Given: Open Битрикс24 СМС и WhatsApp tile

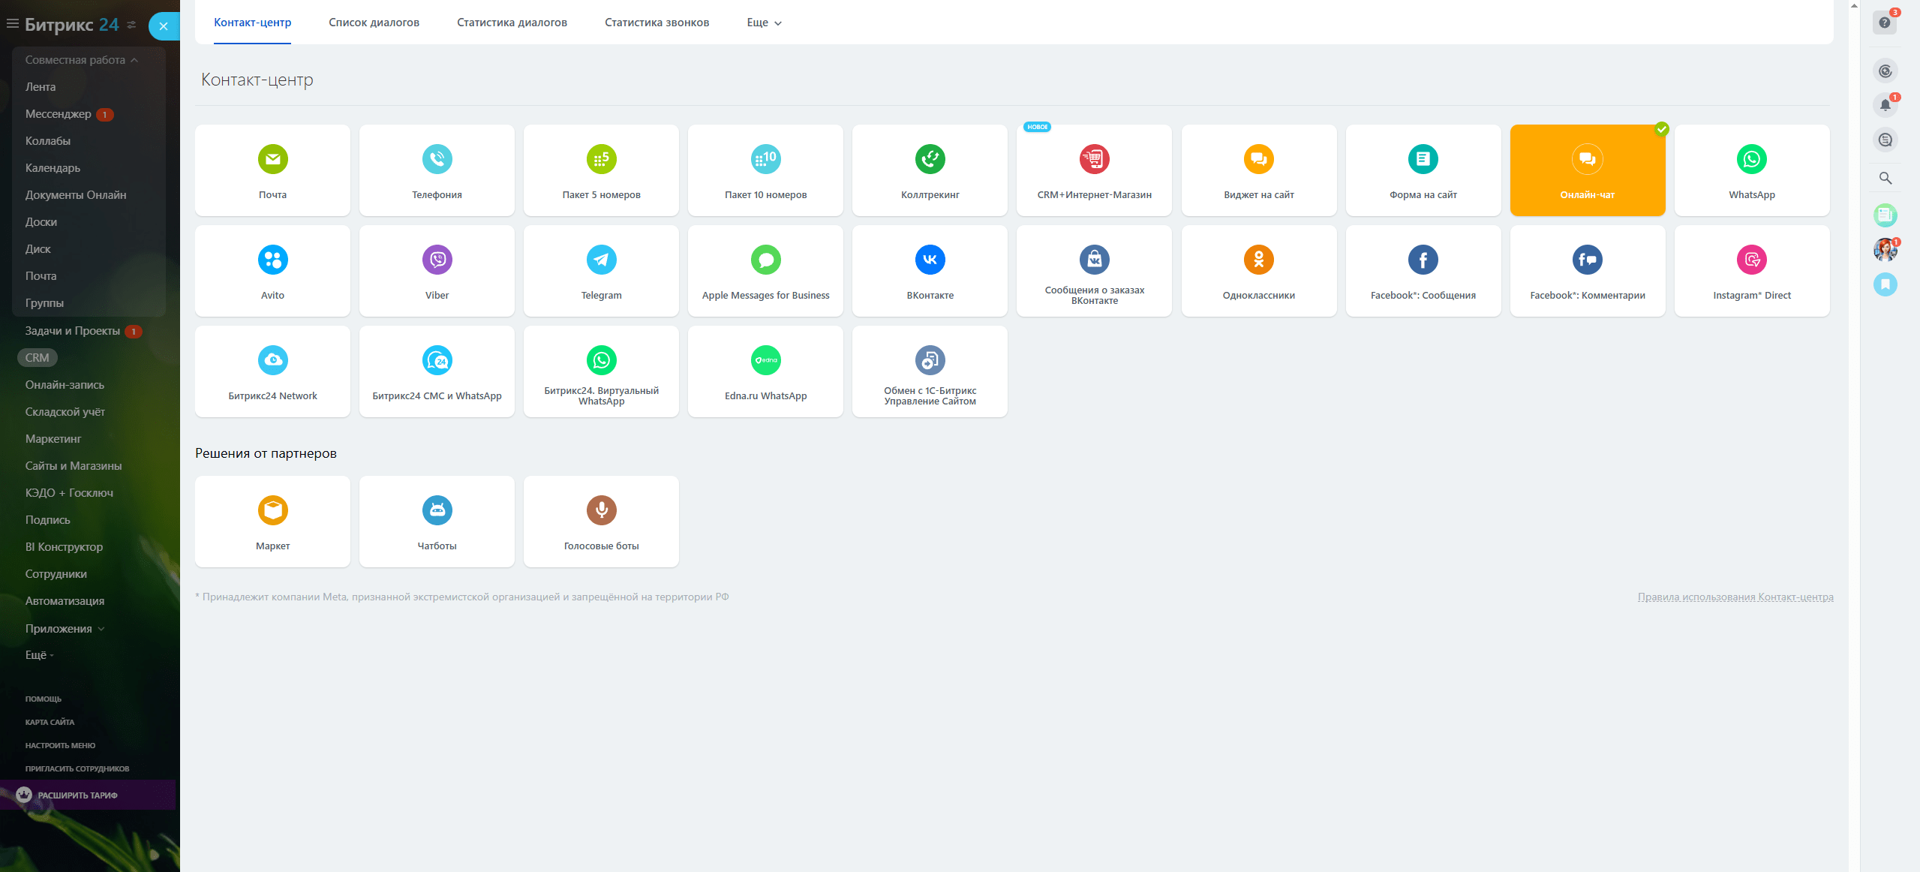Looking at the screenshot, I should (437, 371).
